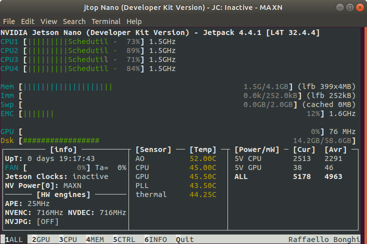
Task: Click the CPU temperature 45.00C
Action: [x=203, y=167]
